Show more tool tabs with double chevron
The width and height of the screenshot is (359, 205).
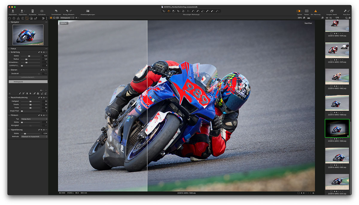click(x=43, y=18)
